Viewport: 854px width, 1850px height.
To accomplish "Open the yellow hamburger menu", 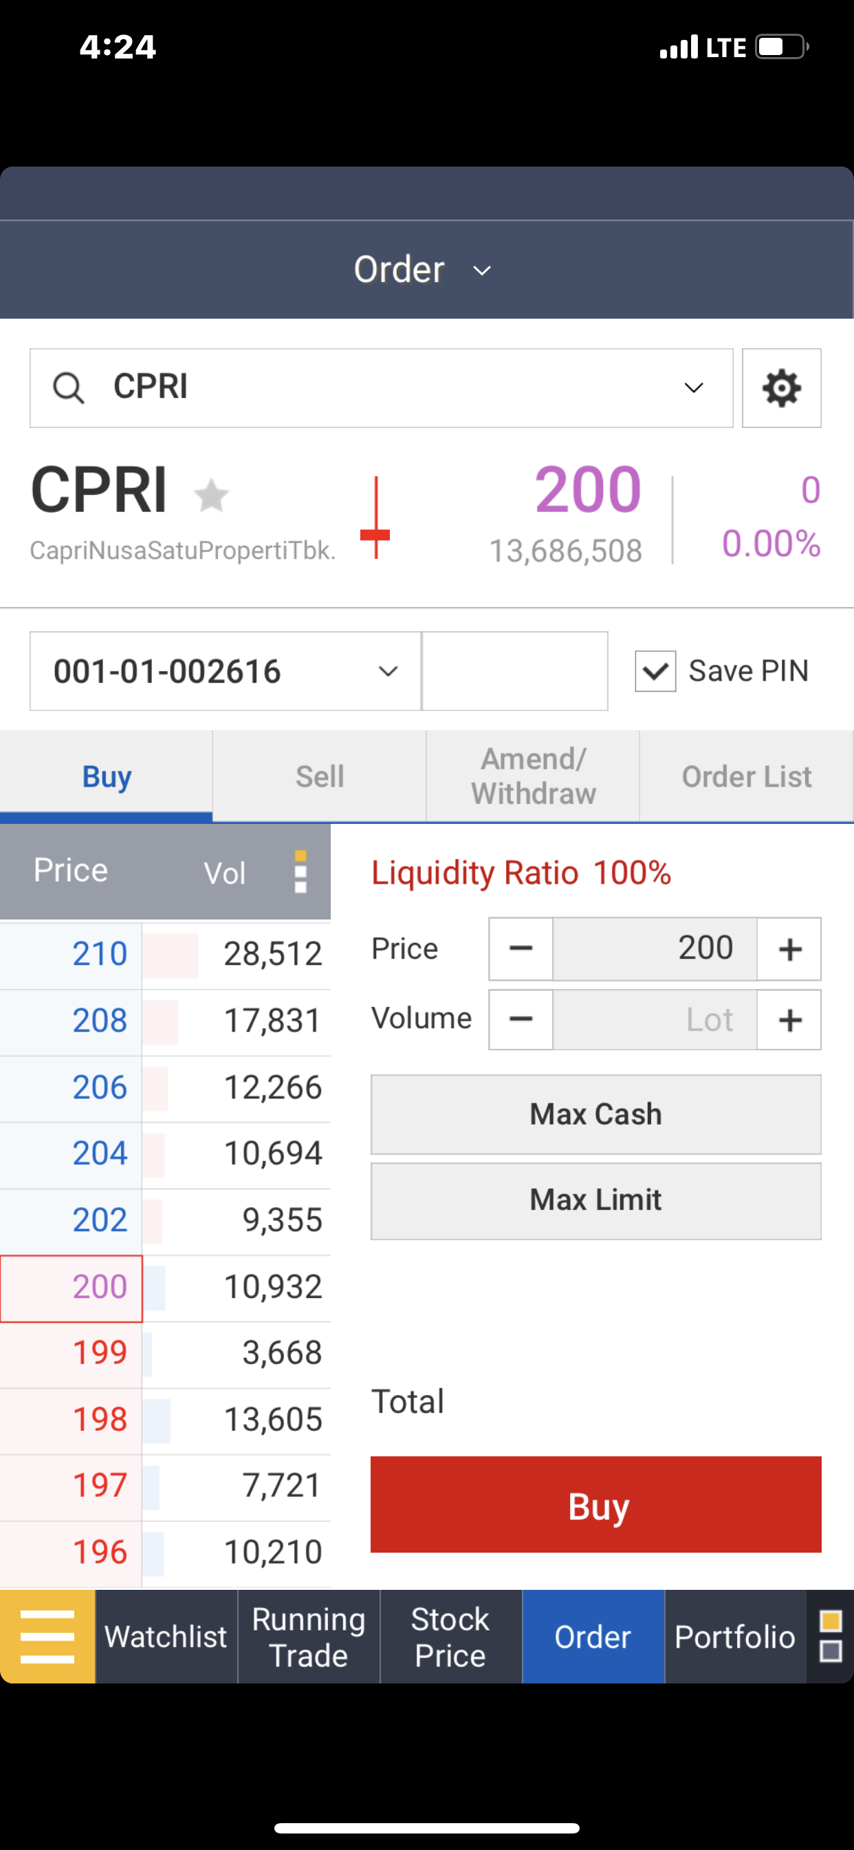I will (47, 1636).
